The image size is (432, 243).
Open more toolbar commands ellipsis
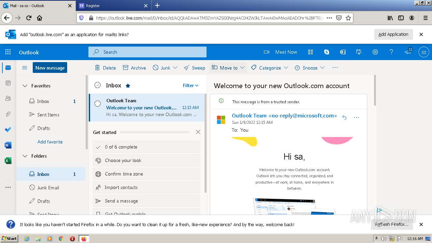[335, 67]
